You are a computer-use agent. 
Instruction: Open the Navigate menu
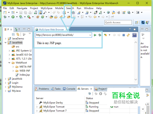coord(22,8)
